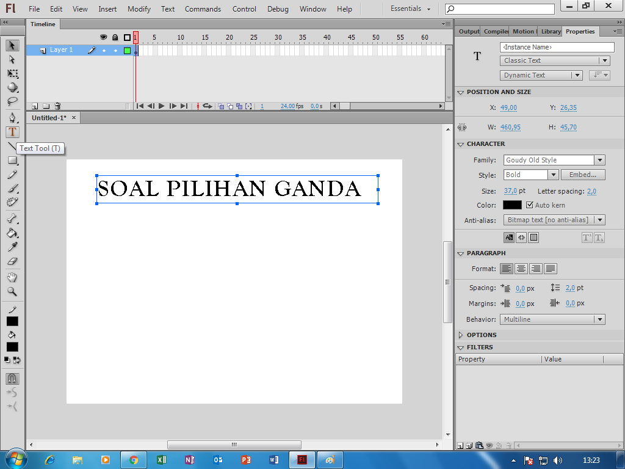The image size is (625, 469).
Task: Click the New Layer icon below the timeline
Action: pyautogui.click(x=35, y=106)
